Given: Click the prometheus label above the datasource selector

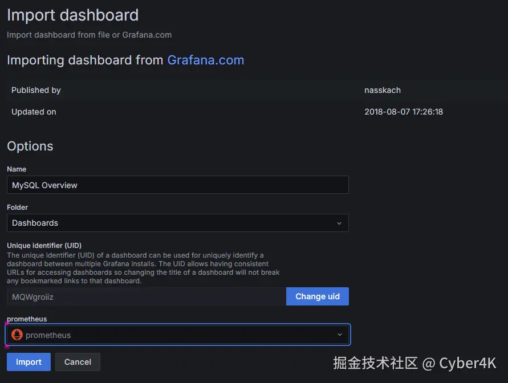Looking at the screenshot, I should tap(27, 319).
